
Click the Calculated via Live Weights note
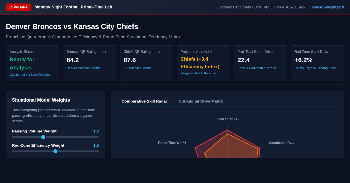pyautogui.click(x=30, y=75)
